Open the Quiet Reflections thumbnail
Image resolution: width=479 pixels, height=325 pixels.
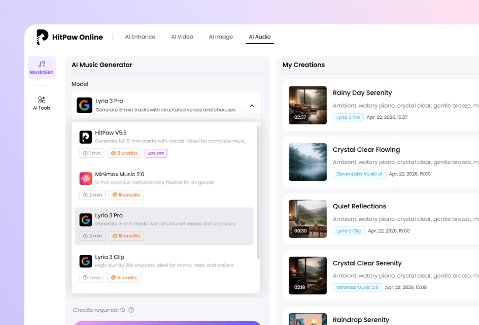tap(307, 218)
